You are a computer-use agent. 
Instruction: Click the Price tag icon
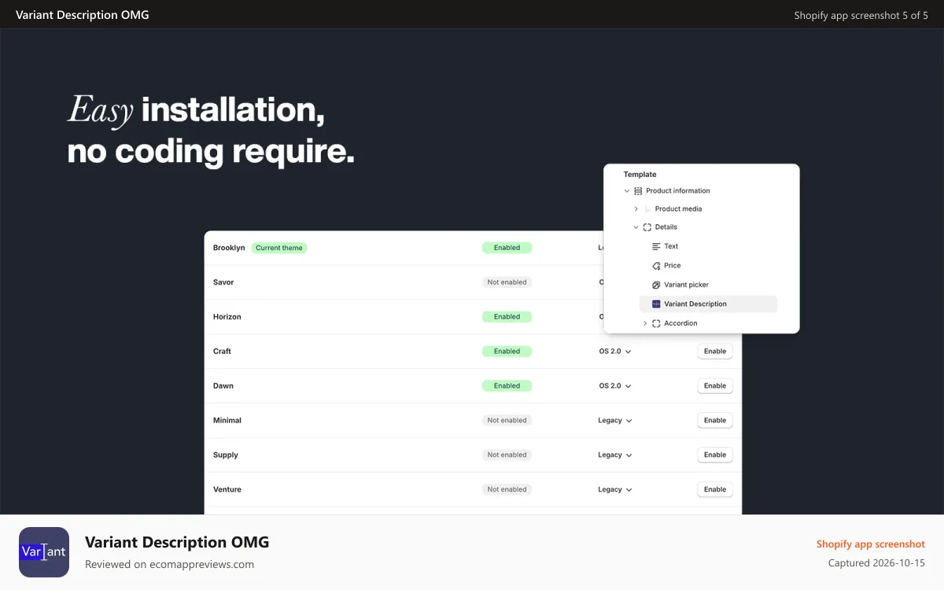coord(656,266)
